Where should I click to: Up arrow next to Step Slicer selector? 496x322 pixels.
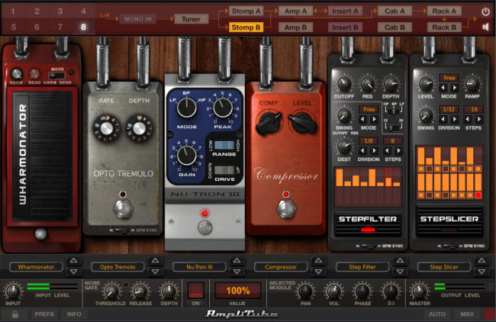coord(482,261)
